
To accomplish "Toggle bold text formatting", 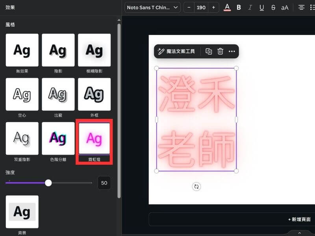I will click(239, 7).
